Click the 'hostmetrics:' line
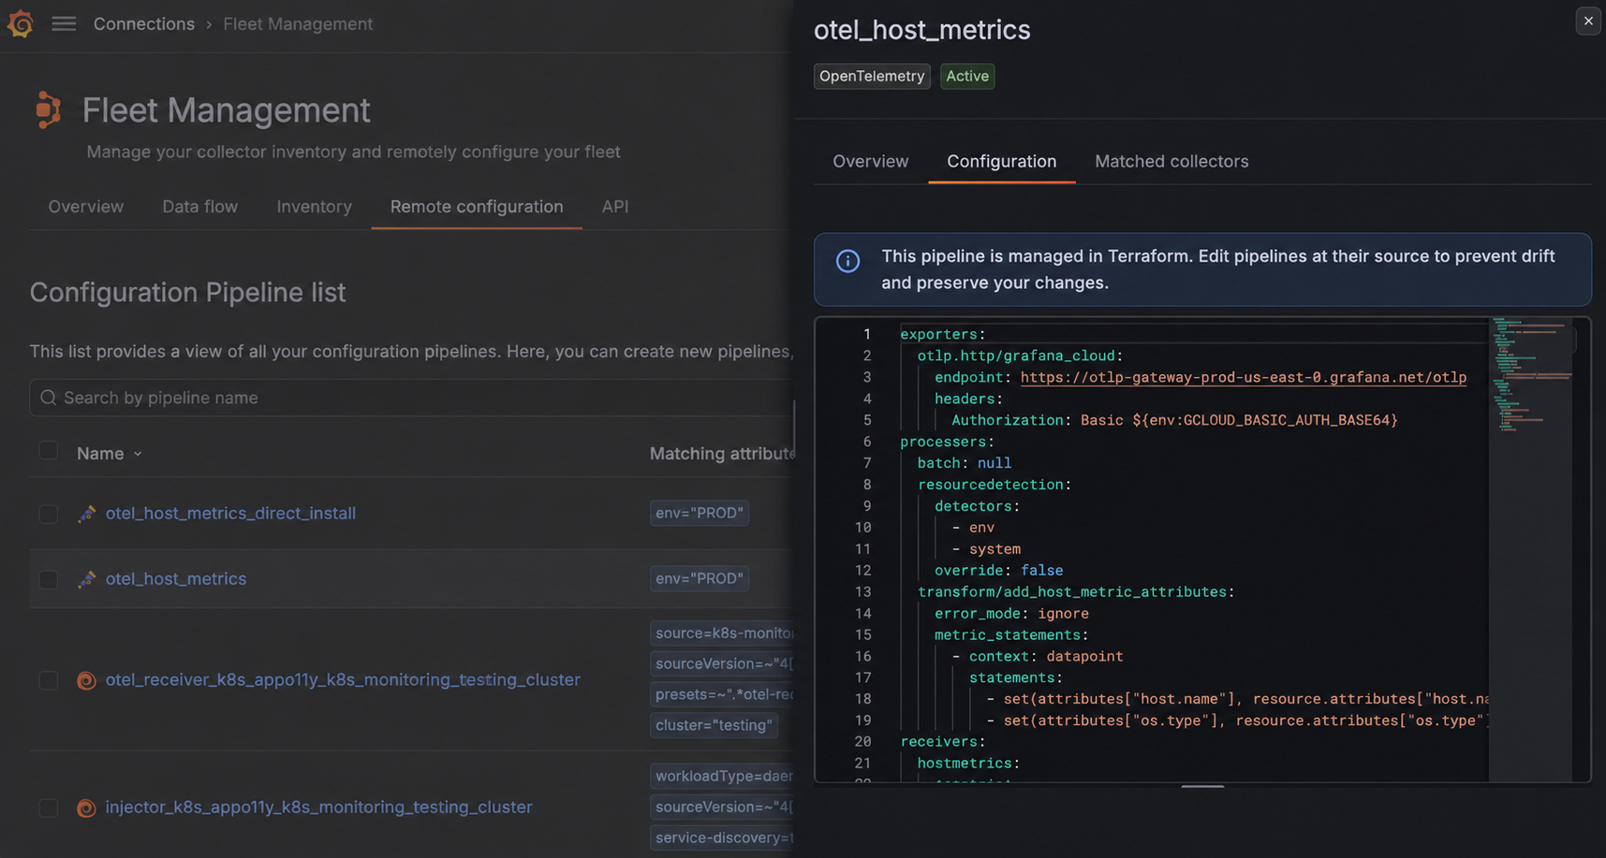1606x858 pixels. [968, 763]
